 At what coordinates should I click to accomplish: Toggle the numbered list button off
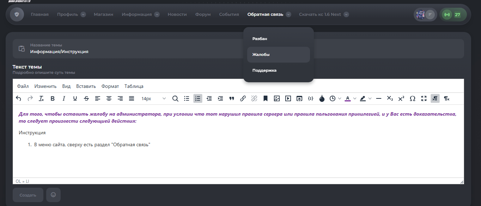198,99
